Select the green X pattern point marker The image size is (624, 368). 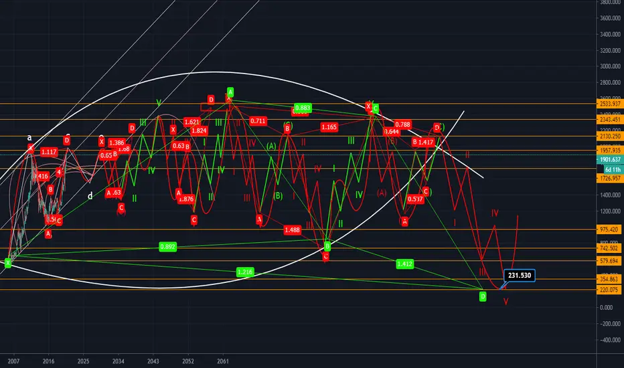pos(7,262)
